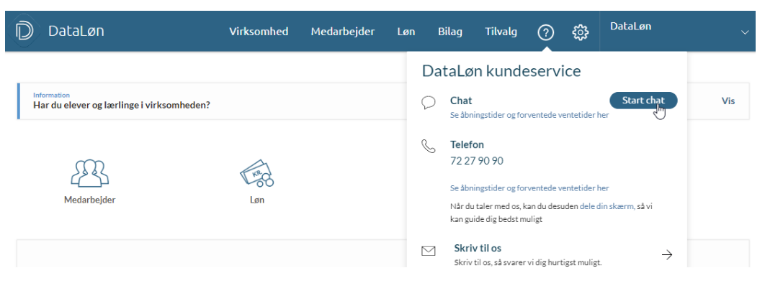783x296 pixels.
Task: Select the Løn menu item
Action: [x=406, y=32]
